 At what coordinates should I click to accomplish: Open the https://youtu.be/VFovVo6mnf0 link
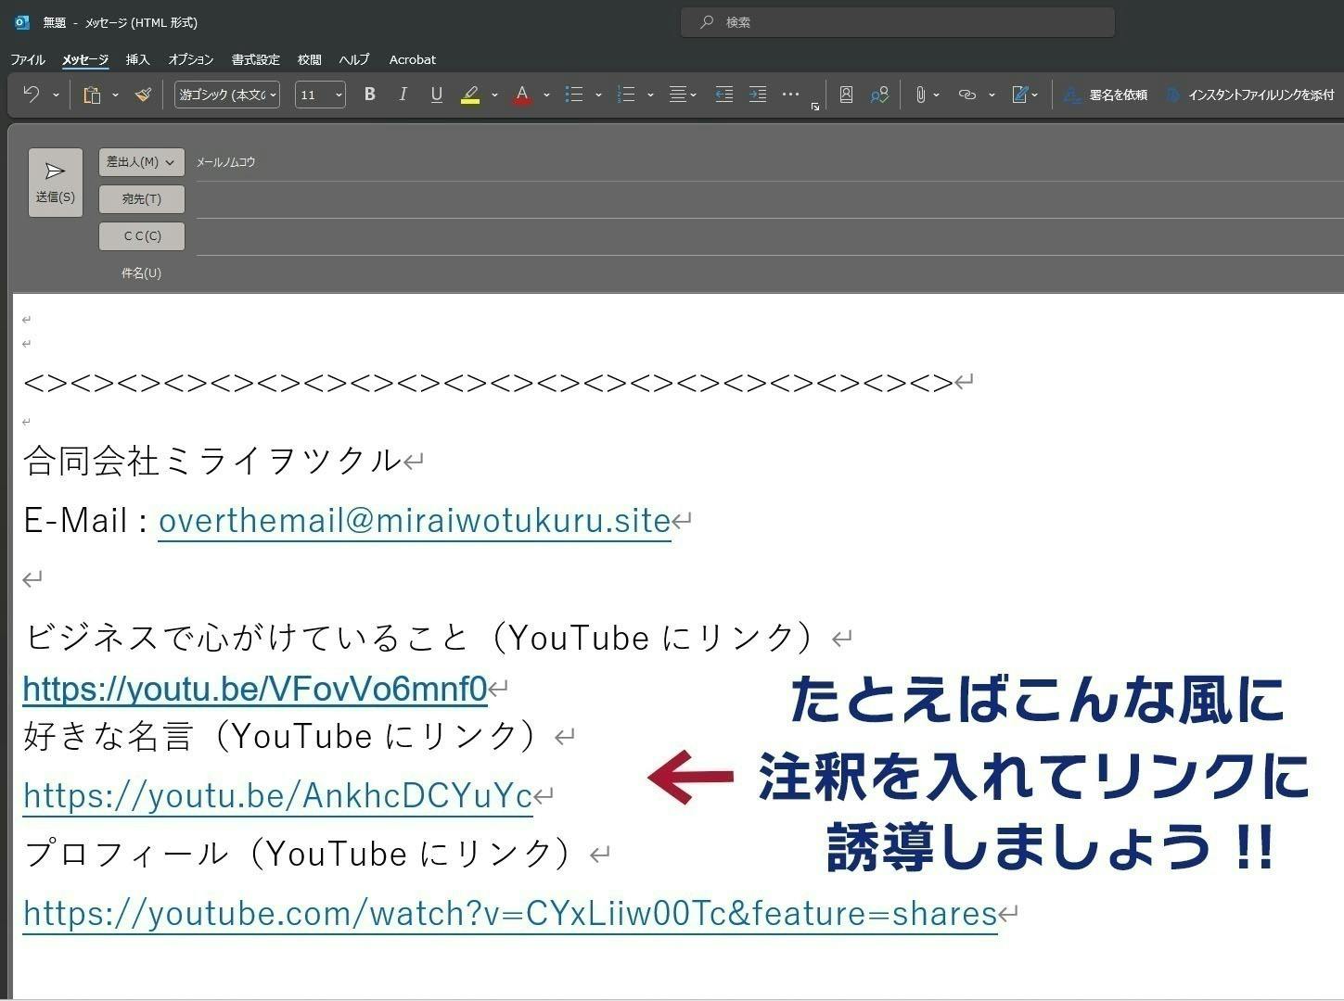pyautogui.click(x=255, y=689)
